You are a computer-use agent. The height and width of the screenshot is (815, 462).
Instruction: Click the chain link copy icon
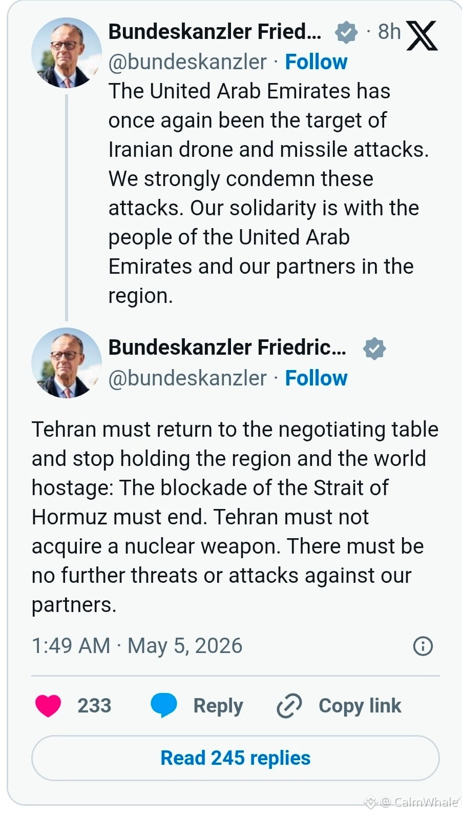coord(289,706)
